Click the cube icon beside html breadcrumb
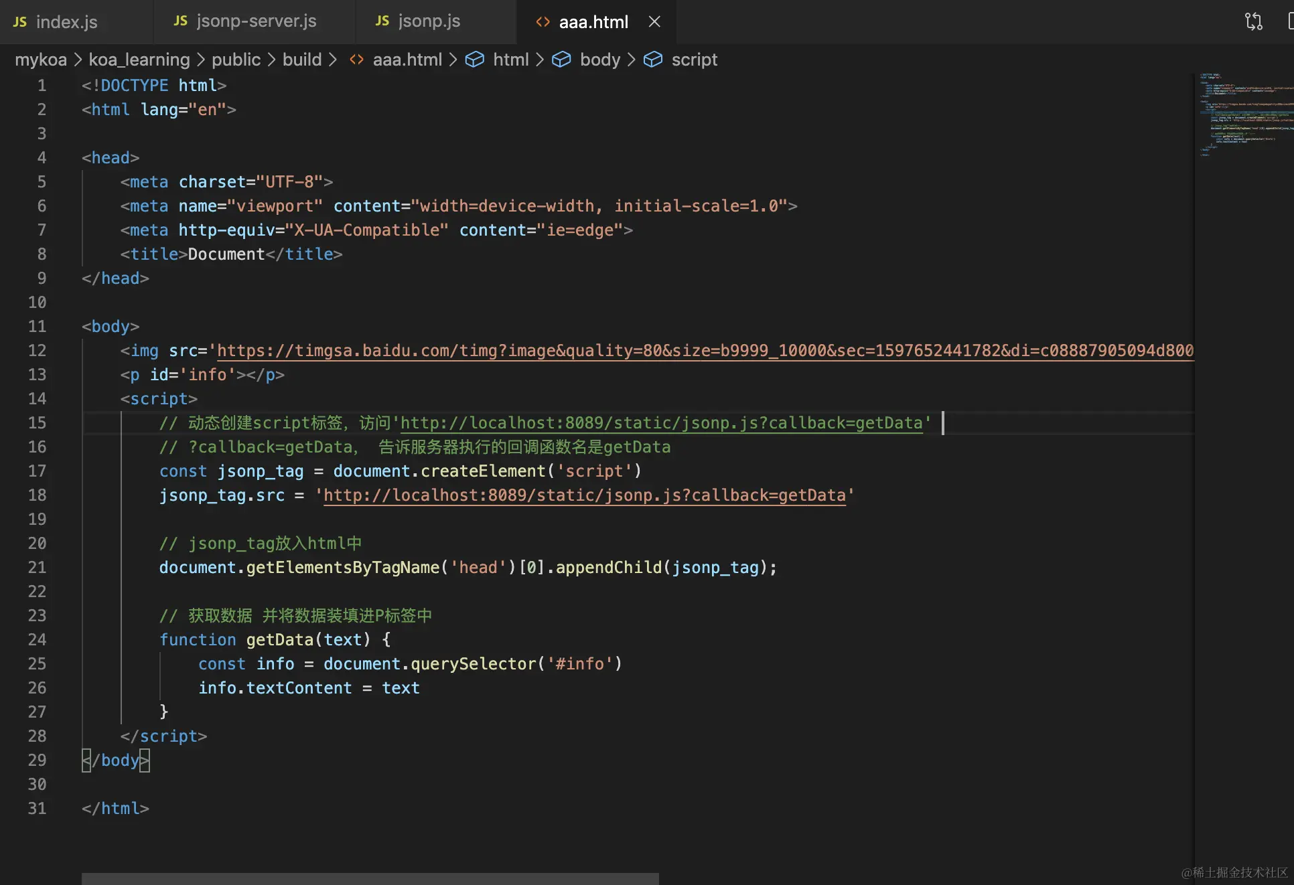The width and height of the screenshot is (1294, 885). pyautogui.click(x=474, y=60)
